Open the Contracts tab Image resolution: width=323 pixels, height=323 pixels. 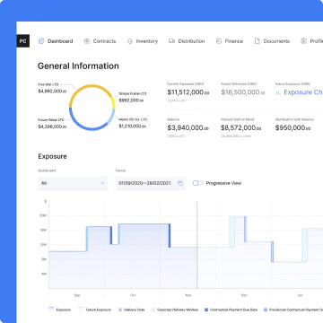coord(100,41)
